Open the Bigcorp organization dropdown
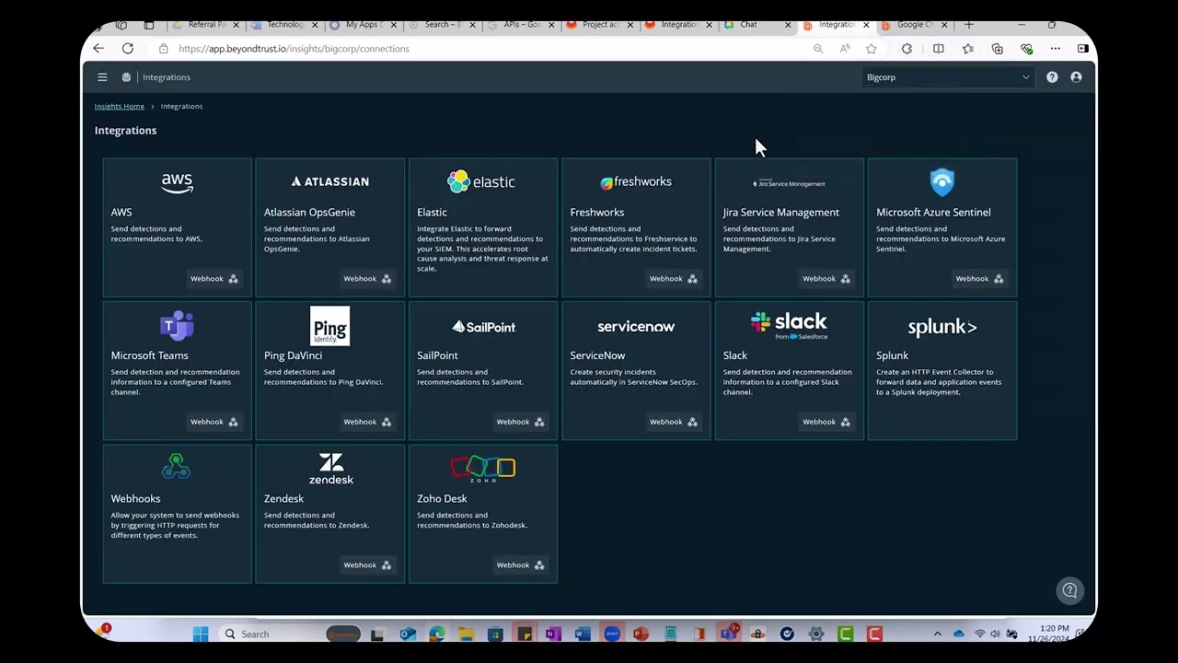The width and height of the screenshot is (1178, 663). pos(947,77)
